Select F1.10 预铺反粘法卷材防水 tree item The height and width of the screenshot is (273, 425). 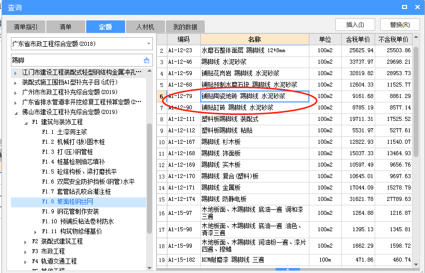(x=78, y=221)
